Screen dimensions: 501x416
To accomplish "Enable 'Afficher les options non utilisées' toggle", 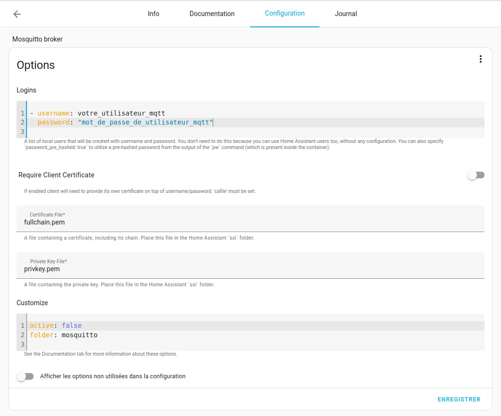I will (x=26, y=376).
